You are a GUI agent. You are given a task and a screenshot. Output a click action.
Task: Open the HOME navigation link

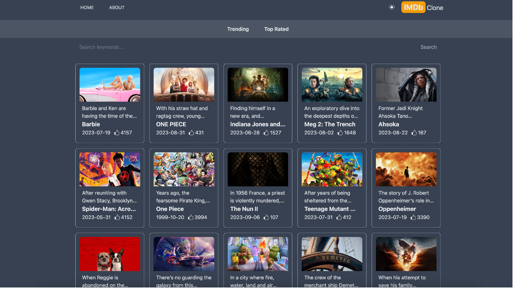point(87,8)
